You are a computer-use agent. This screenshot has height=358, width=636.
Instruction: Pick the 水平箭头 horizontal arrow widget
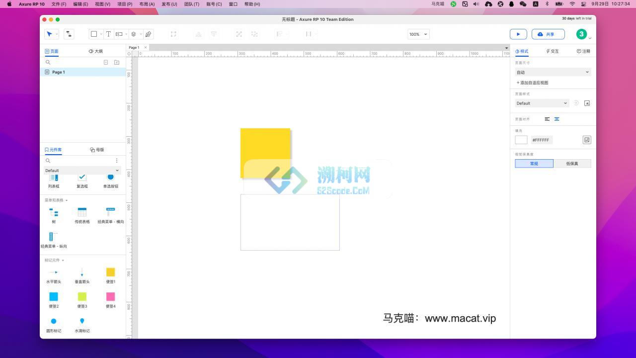(x=54, y=275)
